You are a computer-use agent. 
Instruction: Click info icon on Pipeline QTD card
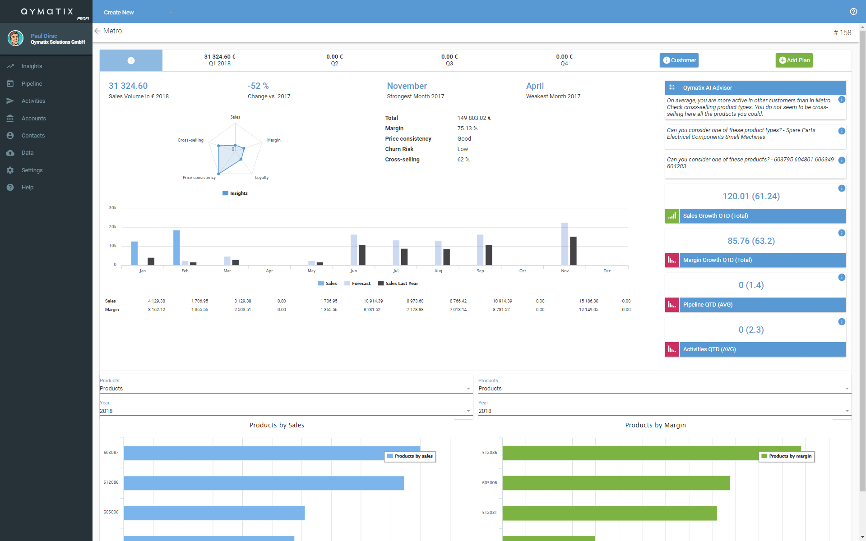[842, 278]
